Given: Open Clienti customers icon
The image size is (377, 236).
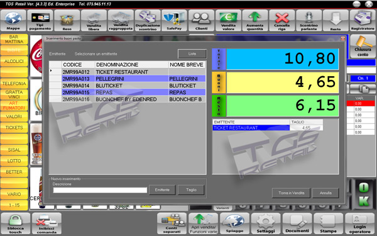Looking at the screenshot, I should 201,21.
